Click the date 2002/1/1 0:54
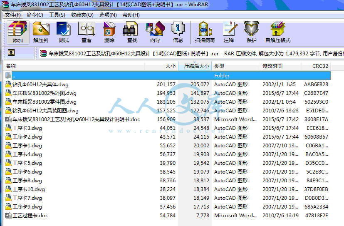344x226 pixels. (279, 102)
